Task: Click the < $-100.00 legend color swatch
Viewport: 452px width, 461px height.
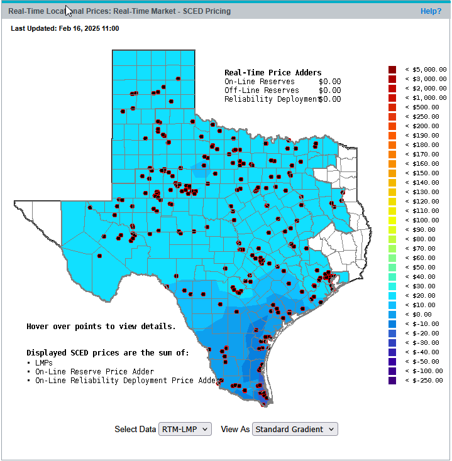Action: pyautogui.click(x=392, y=371)
